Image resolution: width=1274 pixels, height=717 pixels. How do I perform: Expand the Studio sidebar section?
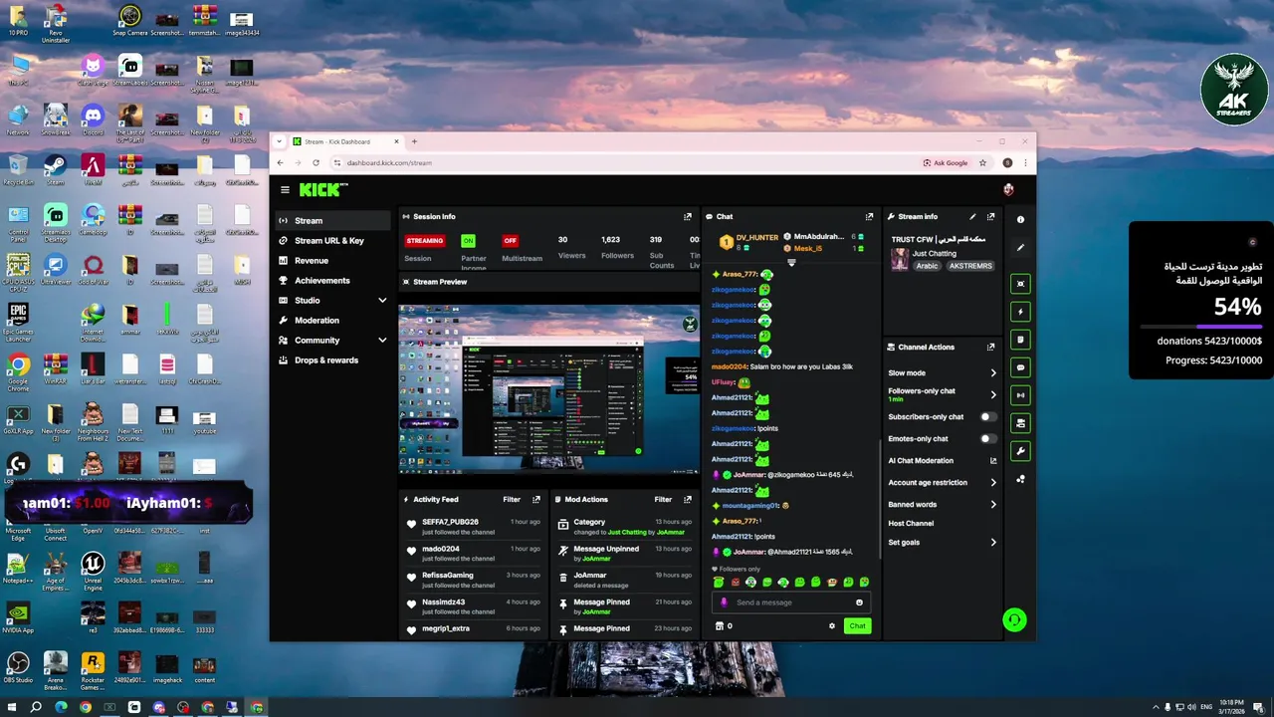click(x=382, y=301)
